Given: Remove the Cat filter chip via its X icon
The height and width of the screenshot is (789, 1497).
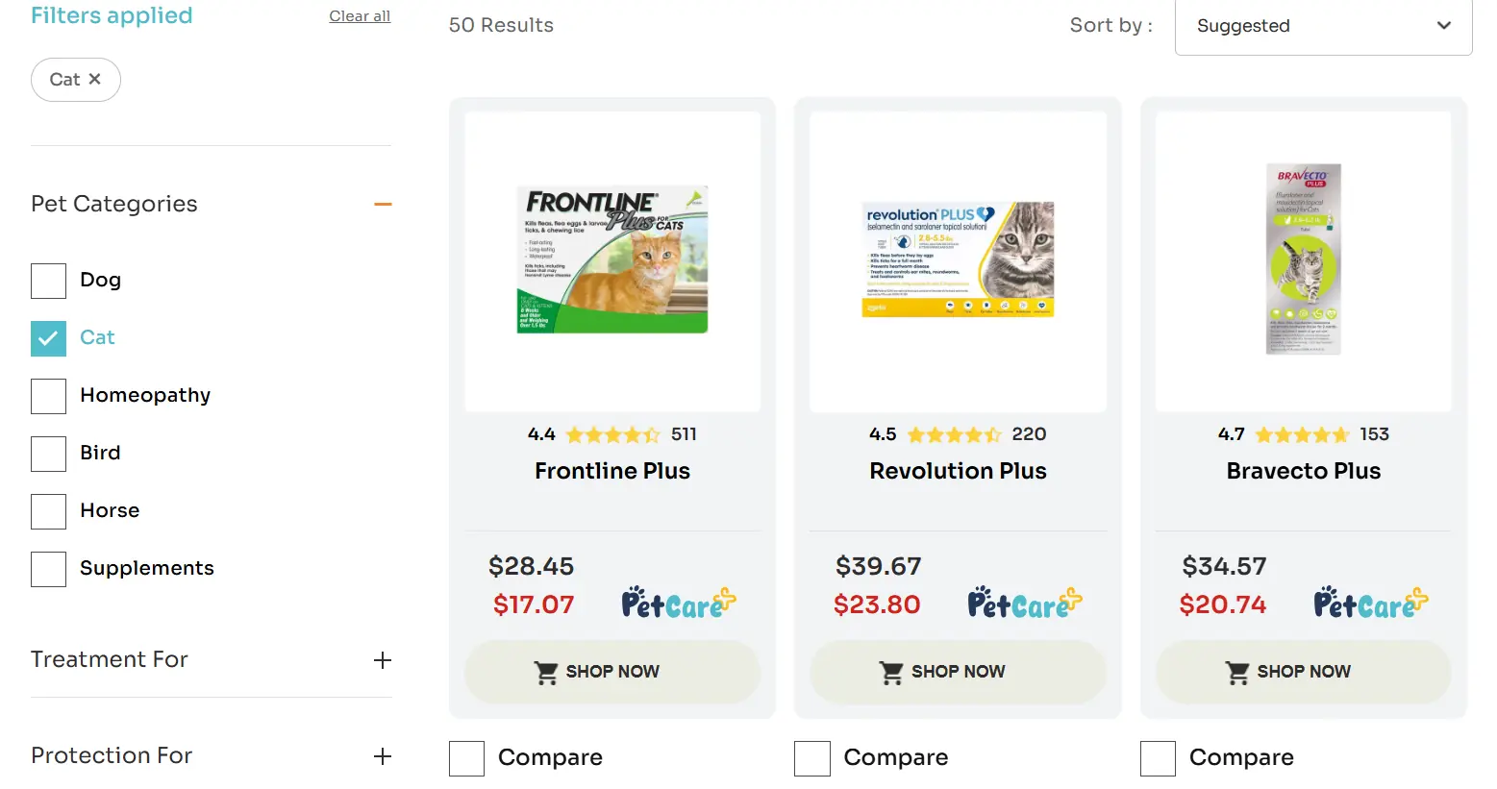Looking at the screenshot, I should [x=94, y=79].
